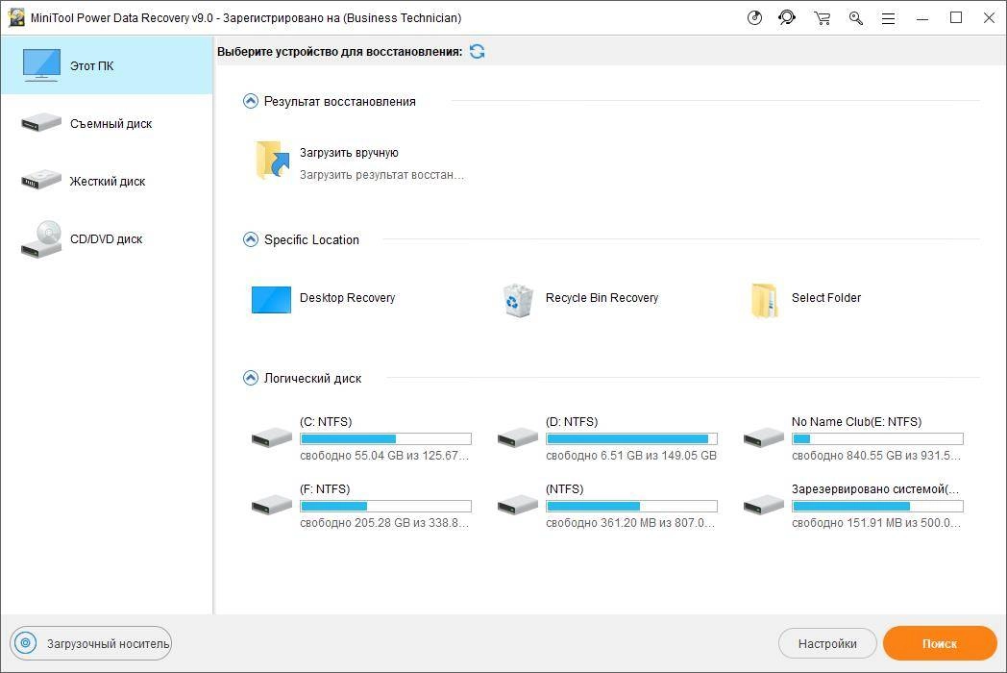Click the D: drive usage bar
This screenshot has width=1007, height=673.
632,439
